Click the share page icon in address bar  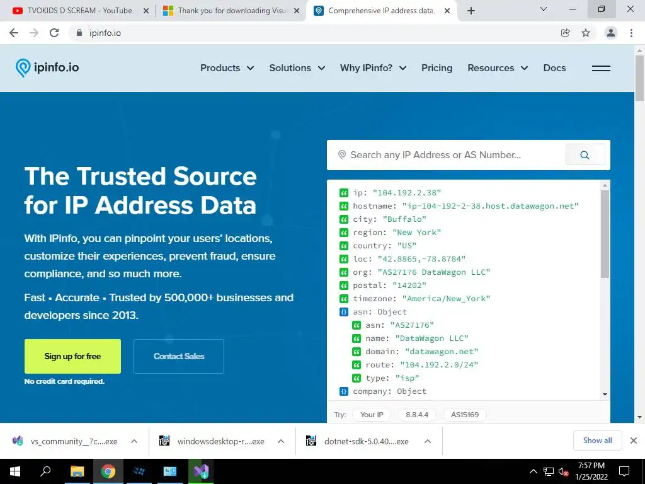(566, 33)
